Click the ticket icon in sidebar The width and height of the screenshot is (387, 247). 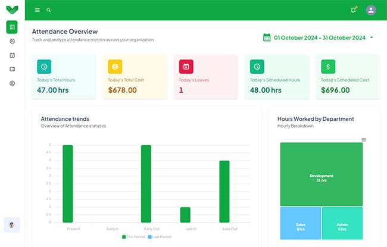coord(12,69)
